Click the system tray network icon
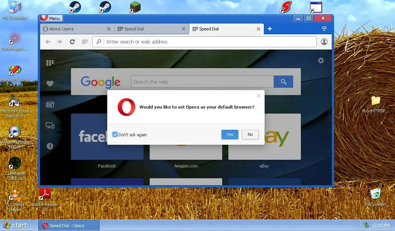This screenshot has height=231, width=395. point(366,225)
